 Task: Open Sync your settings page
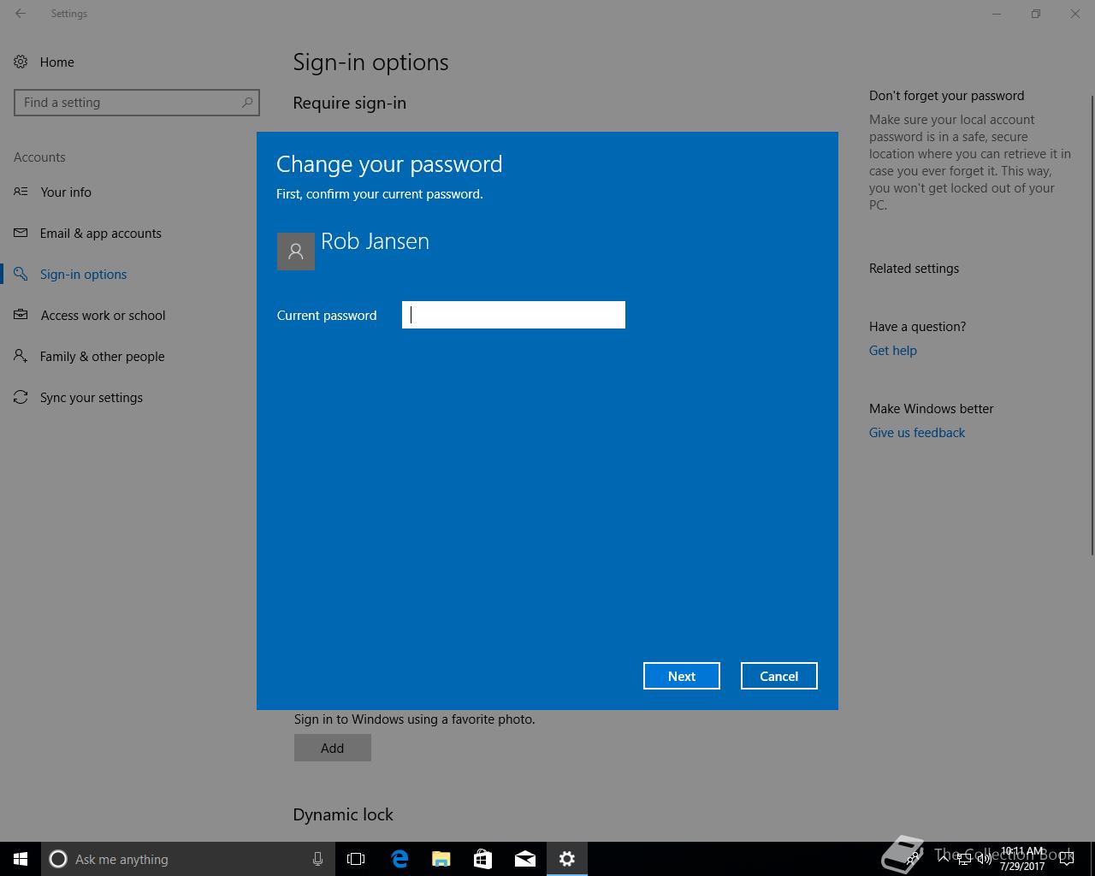click(x=92, y=397)
